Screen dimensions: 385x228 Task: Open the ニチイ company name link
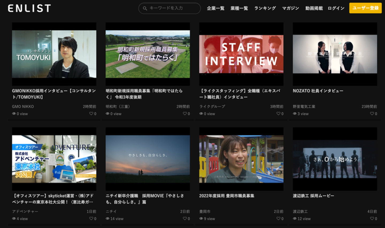pos(111,212)
